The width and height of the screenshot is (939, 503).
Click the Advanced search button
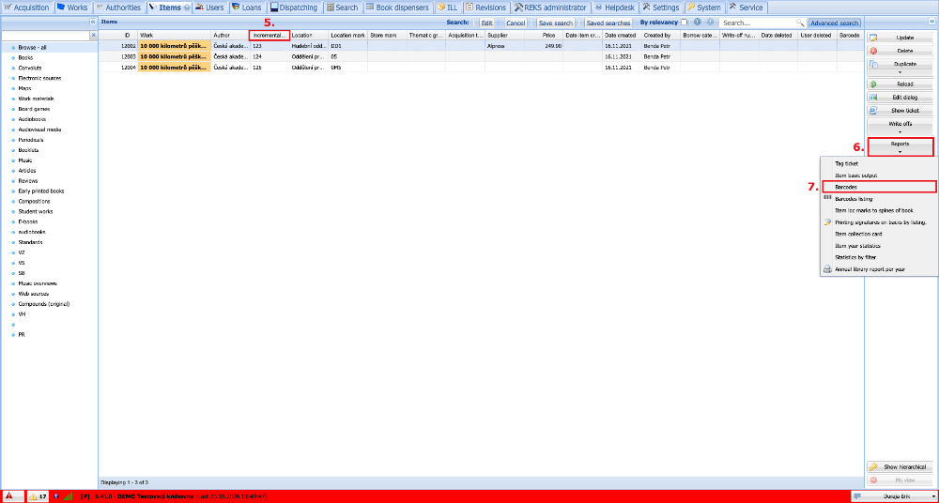[x=834, y=23]
